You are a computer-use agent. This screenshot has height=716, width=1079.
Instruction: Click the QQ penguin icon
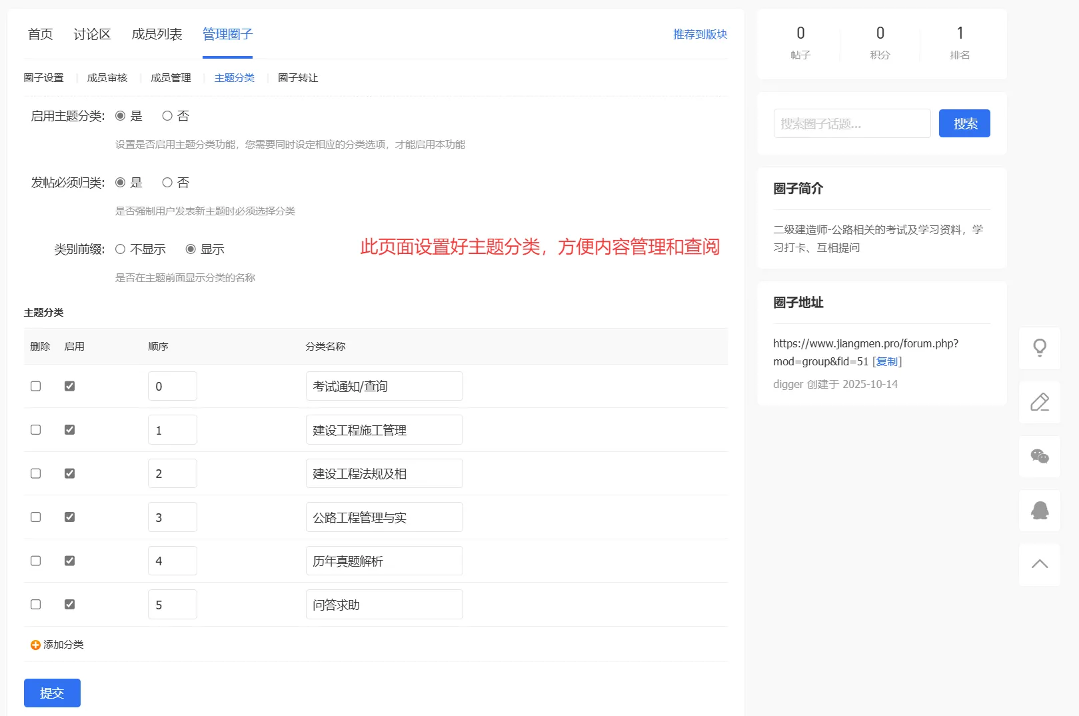pos(1039,511)
